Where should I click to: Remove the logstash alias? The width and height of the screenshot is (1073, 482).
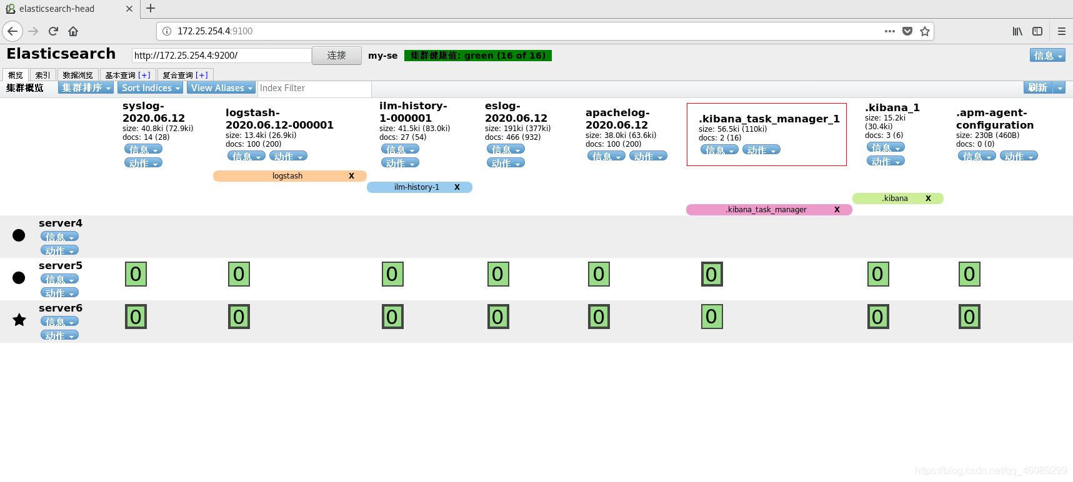point(351,176)
